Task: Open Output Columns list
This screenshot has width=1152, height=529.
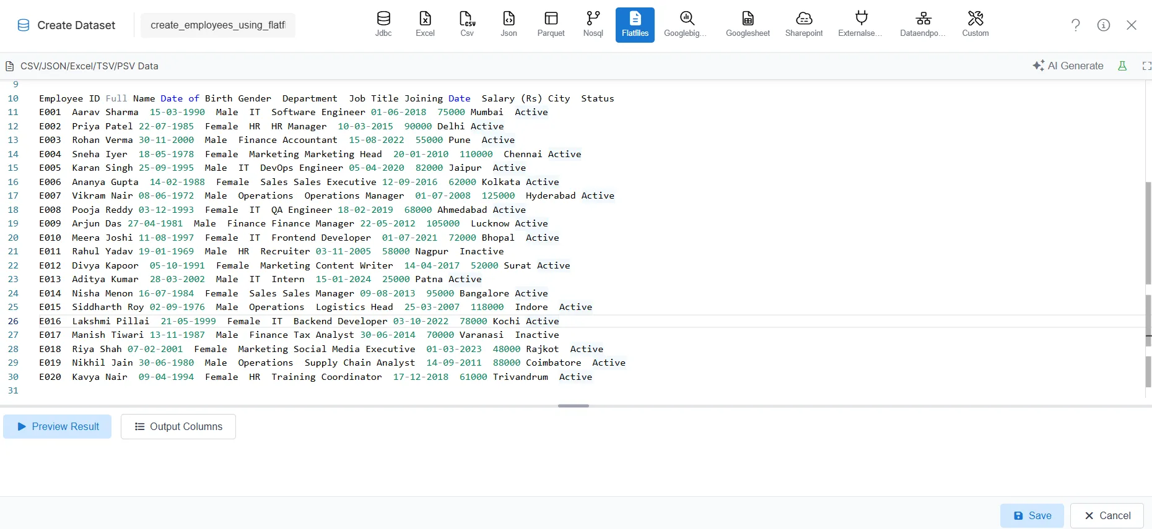Action: (x=178, y=426)
